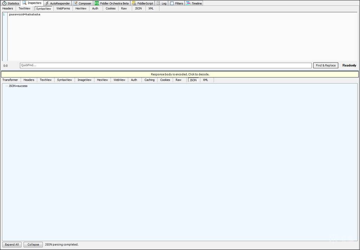Open the response Cookies tab
The image size is (360, 250).
click(165, 80)
